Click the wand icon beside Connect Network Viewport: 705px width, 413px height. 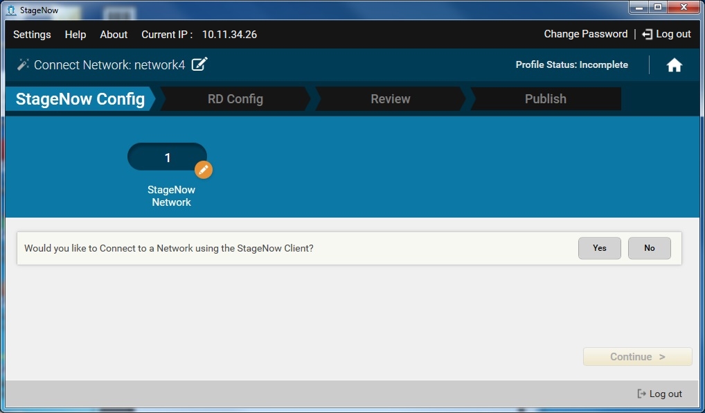23,64
